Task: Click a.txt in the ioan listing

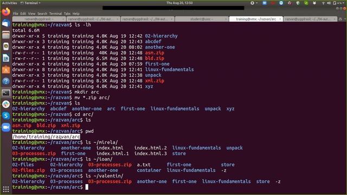Action: [x=144, y=165]
